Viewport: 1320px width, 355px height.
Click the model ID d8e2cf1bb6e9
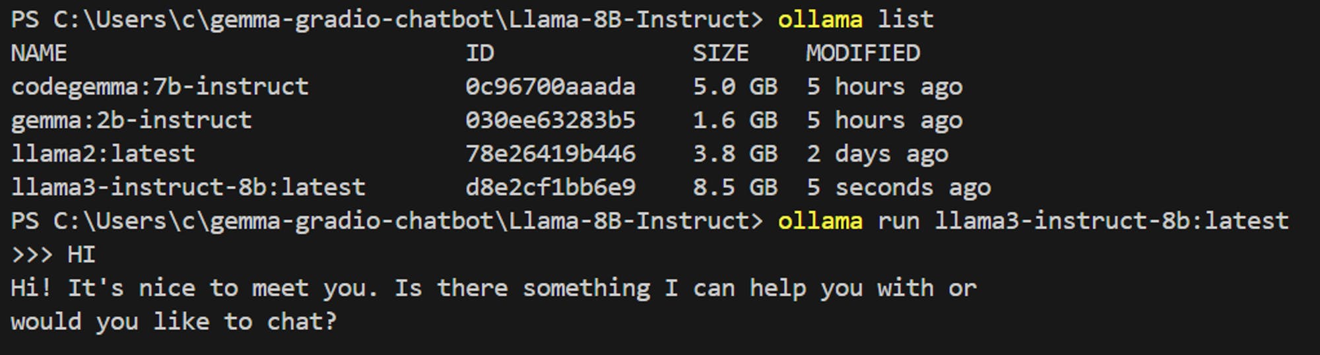(x=550, y=188)
